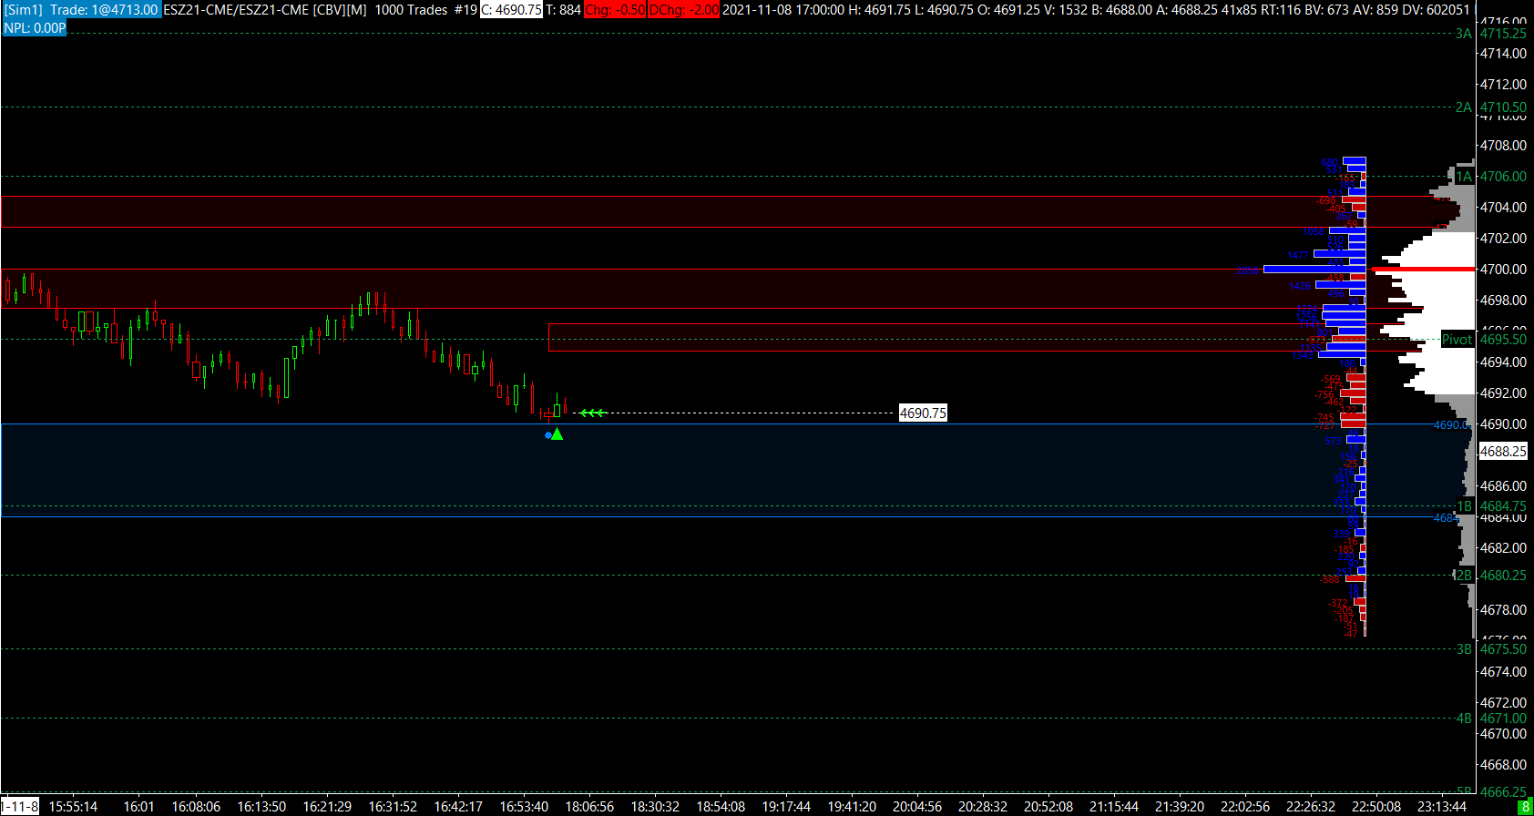Click the 1477 blue delta volume bar
Image resolution: width=1534 pixels, height=816 pixels.
(1339, 254)
